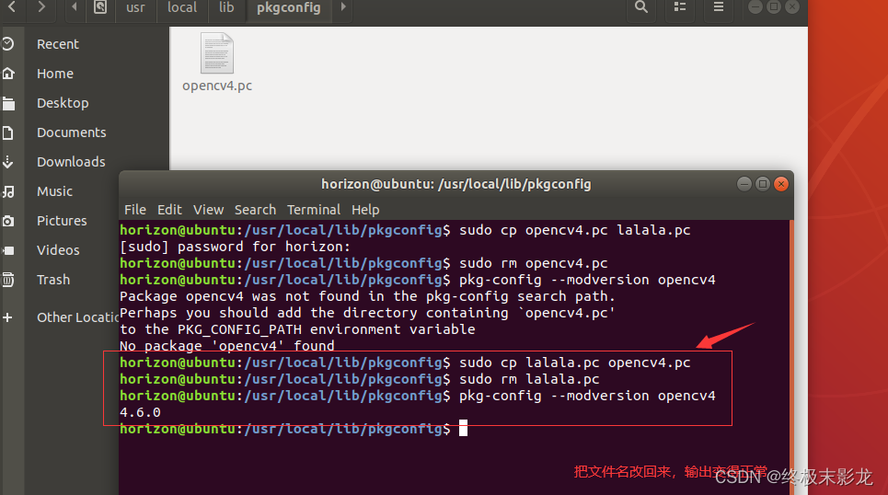Screen dimensions: 888x495
Task: Open Home in the sidebar
Action: (55, 74)
